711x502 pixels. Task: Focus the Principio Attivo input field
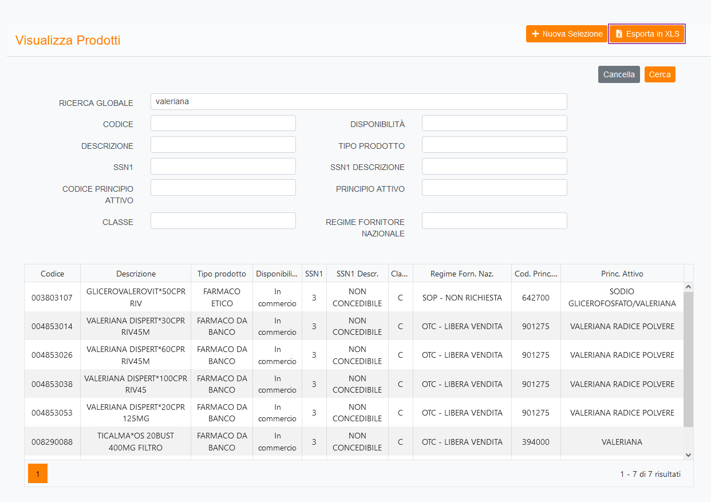click(494, 188)
